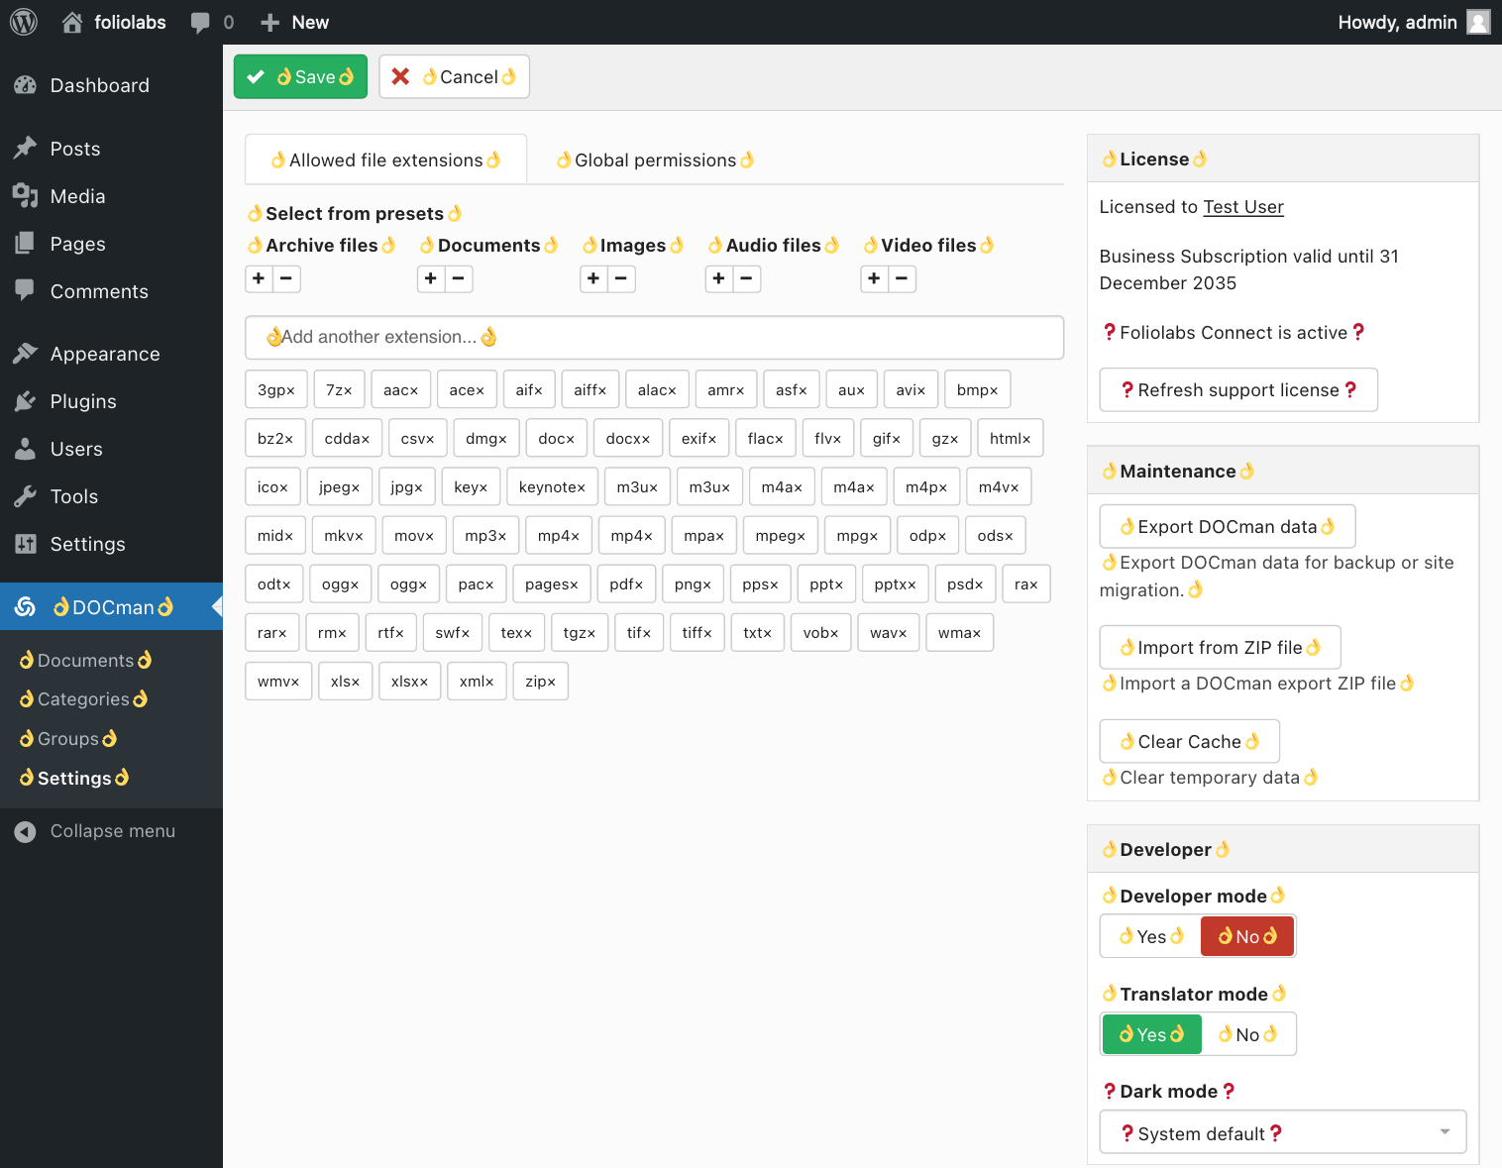
Task: Open the Dark mode System default dropdown
Action: click(x=1283, y=1132)
